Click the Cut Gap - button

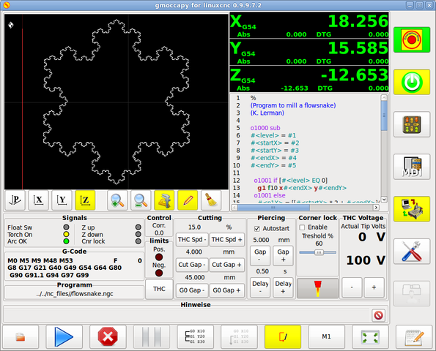[x=192, y=265]
